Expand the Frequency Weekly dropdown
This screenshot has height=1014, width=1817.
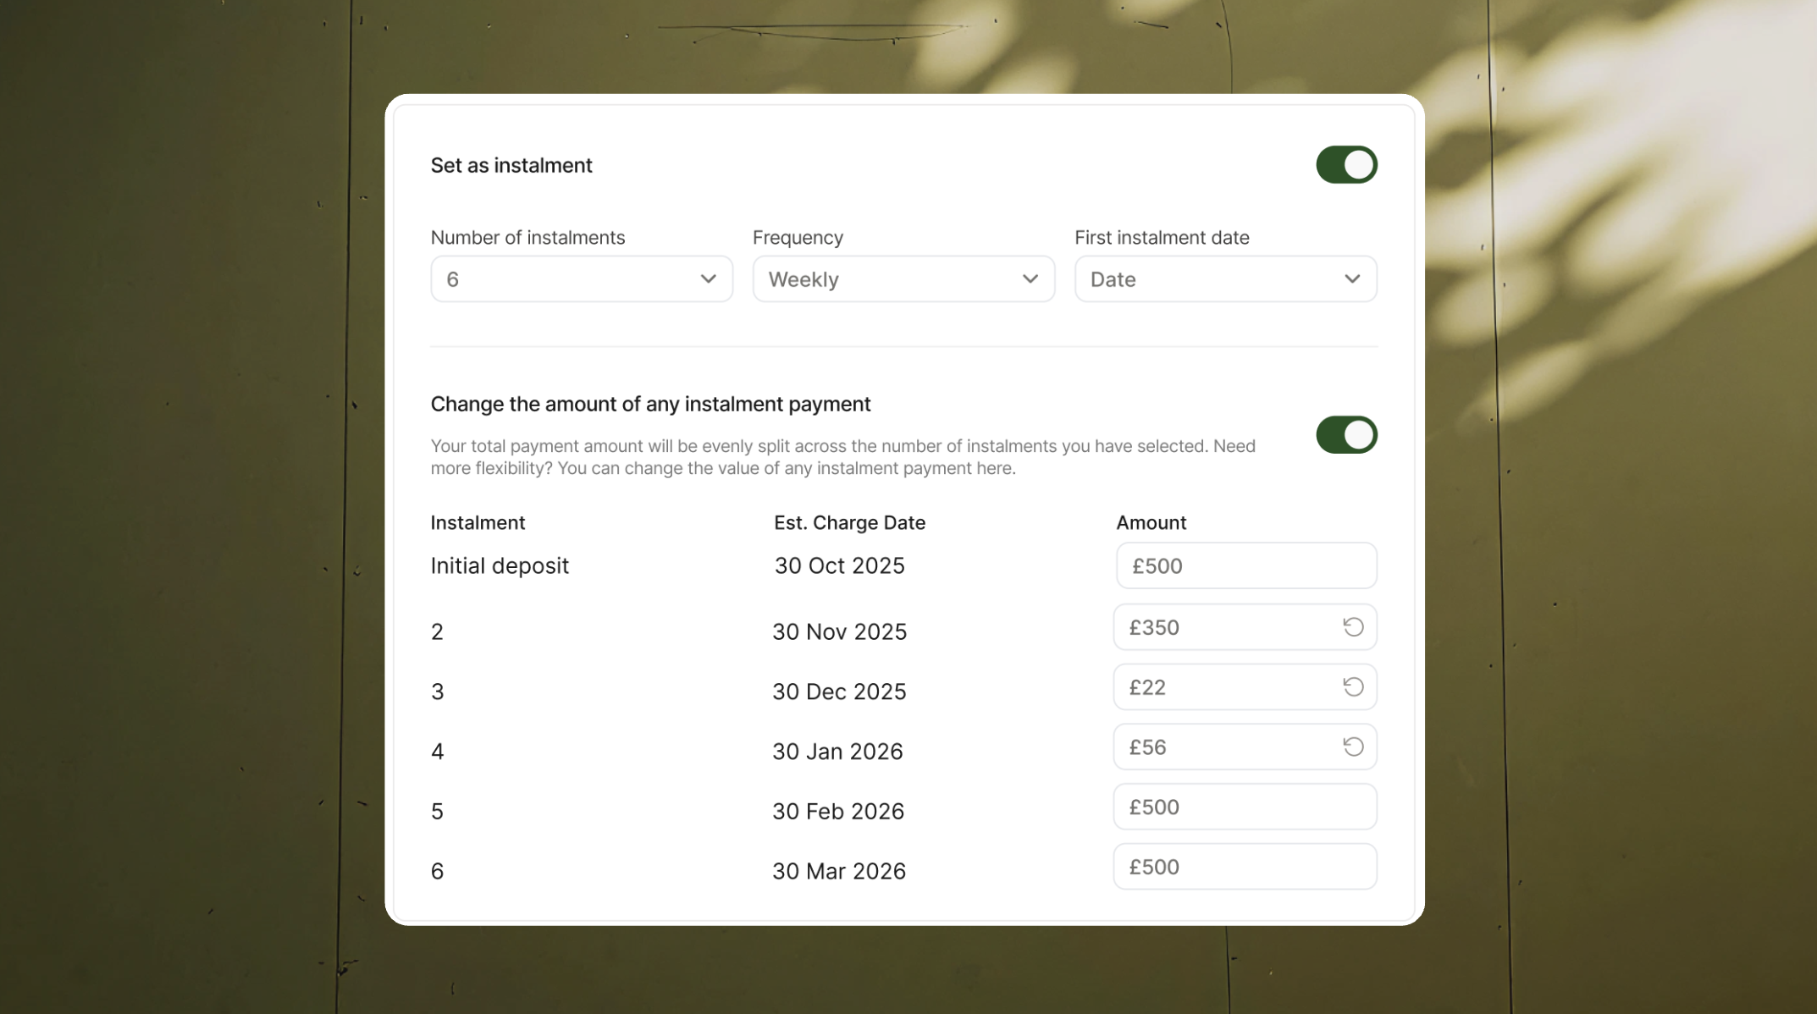tap(903, 279)
